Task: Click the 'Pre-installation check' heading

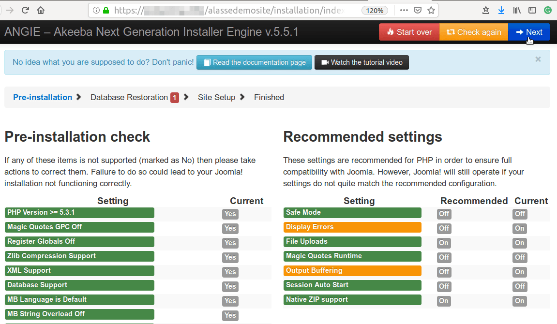Action: [77, 137]
